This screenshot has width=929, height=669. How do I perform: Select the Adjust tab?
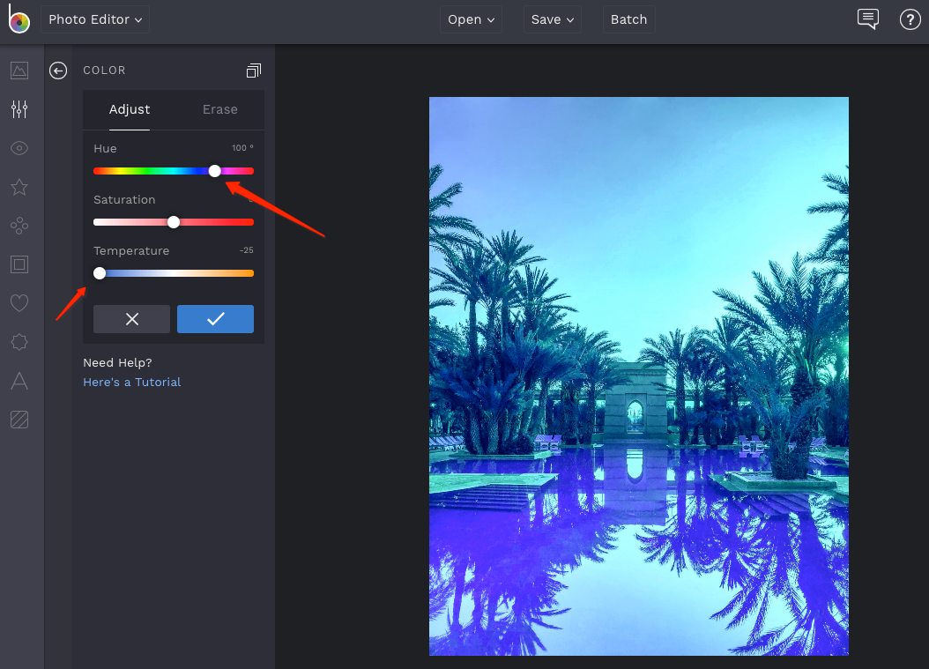[129, 109]
